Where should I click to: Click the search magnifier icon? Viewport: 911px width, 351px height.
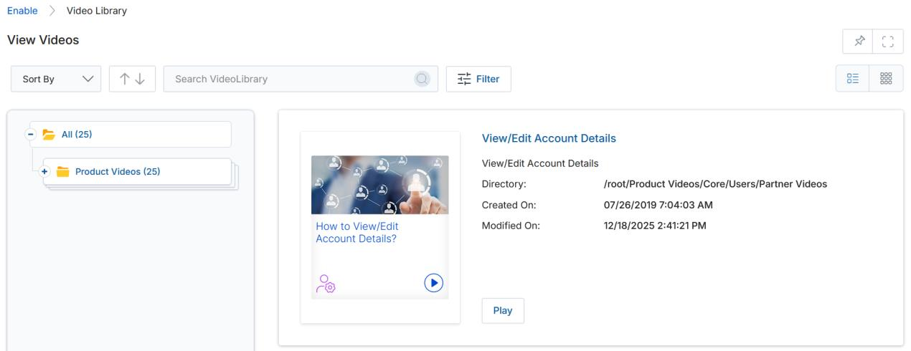point(423,80)
